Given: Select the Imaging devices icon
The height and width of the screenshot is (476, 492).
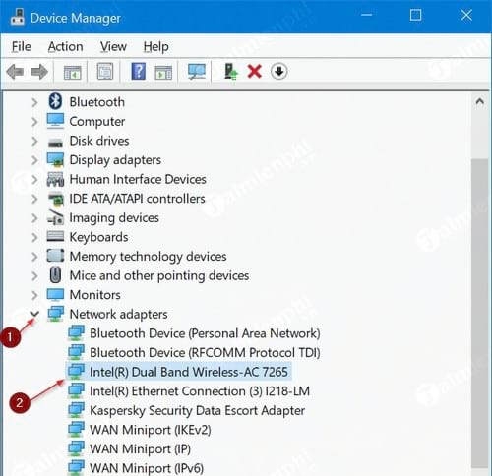Looking at the screenshot, I should click(55, 217).
